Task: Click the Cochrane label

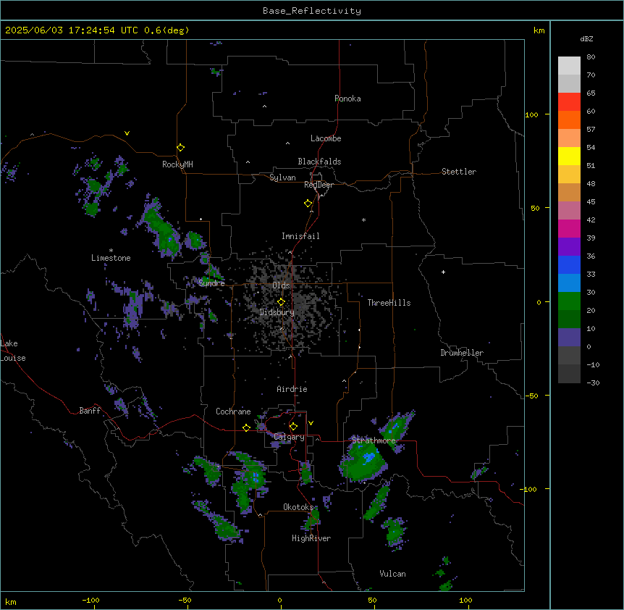Action: pos(233,411)
